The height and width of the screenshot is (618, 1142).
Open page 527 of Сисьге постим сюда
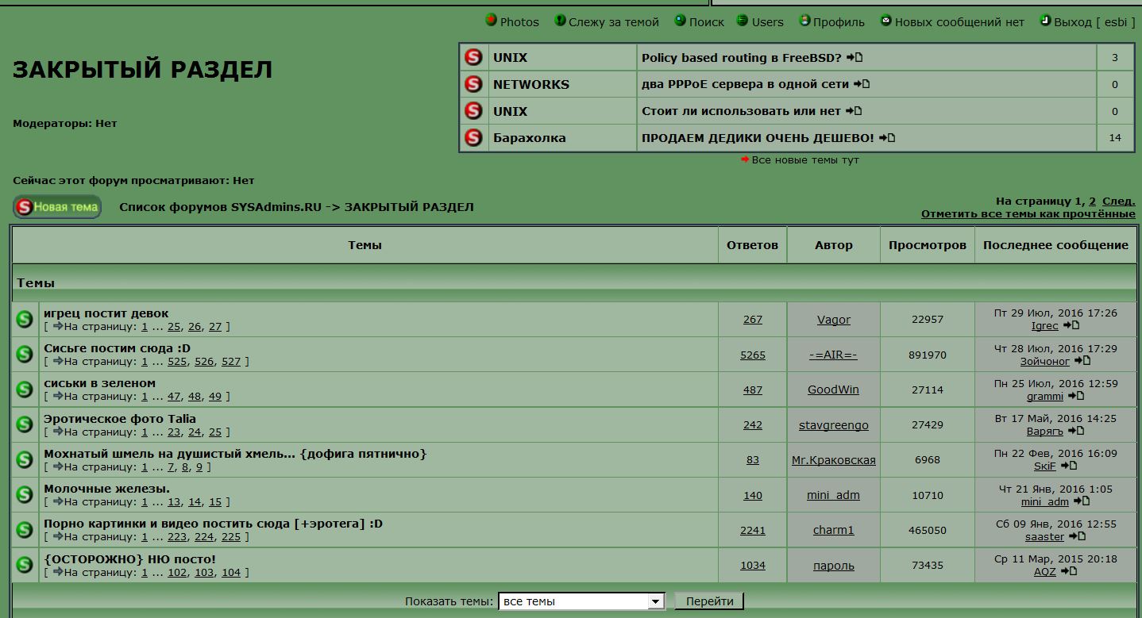click(230, 362)
